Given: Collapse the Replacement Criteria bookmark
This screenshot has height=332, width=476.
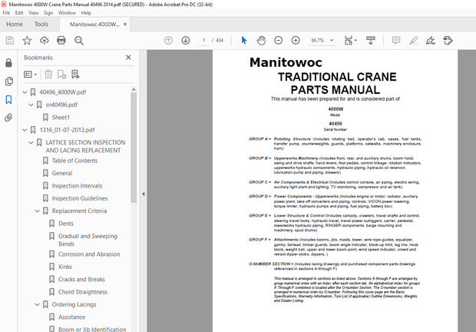Looking at the screenshot, I should pos(38,211).
